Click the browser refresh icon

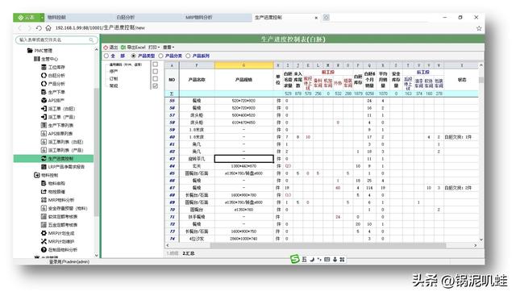39,28
